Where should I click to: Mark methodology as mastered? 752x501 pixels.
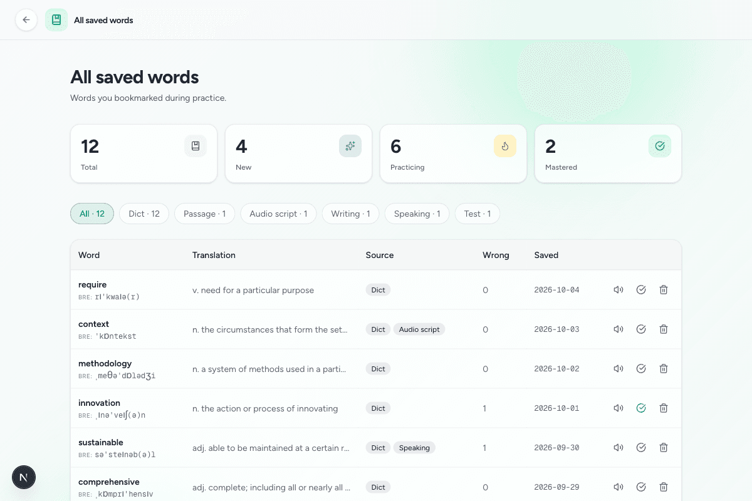pos(641,369)
